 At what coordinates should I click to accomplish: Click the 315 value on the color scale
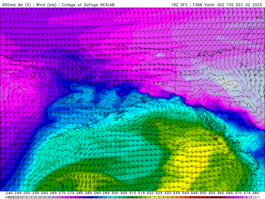(x=141, y=193)
